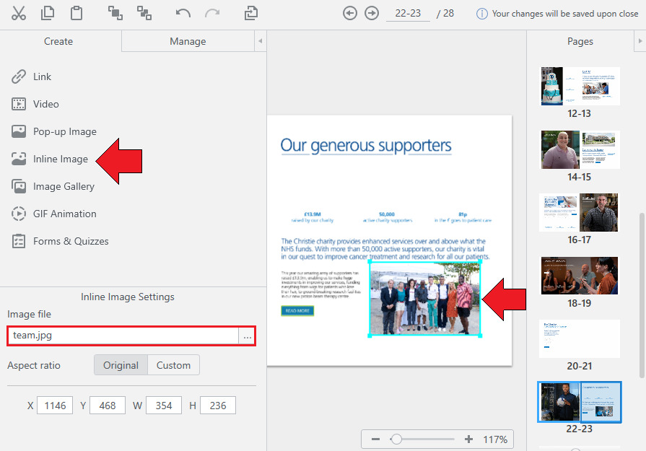
Task: Select the Image Gallery tool icon
Action: [x=19, y=186]
